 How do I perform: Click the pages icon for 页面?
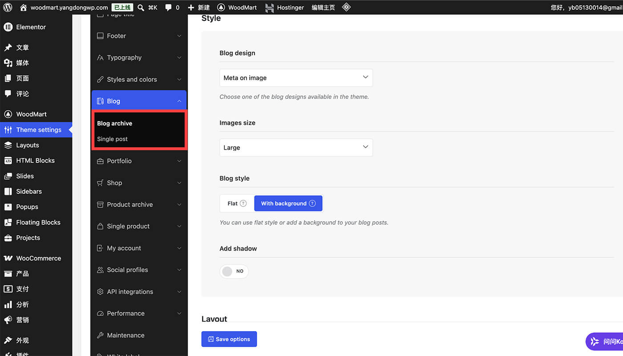8,78
